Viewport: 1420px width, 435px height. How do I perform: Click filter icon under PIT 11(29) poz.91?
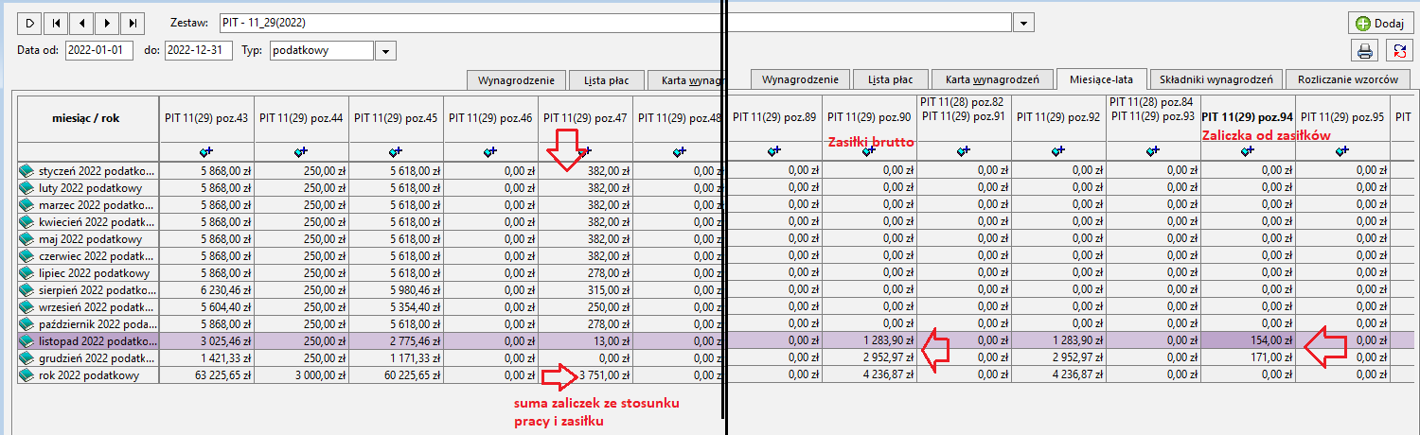point(964,151)
